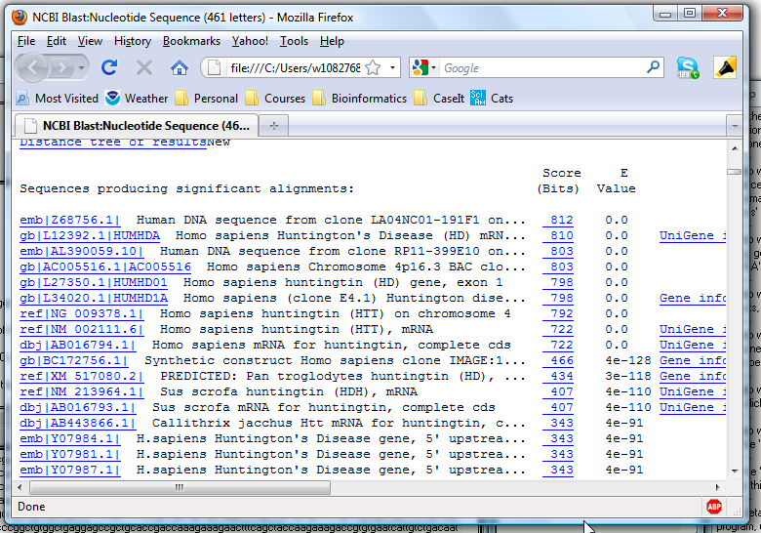Open a new tab with plus button
Viewport: 761px width, 533px height.
point(274,126)
